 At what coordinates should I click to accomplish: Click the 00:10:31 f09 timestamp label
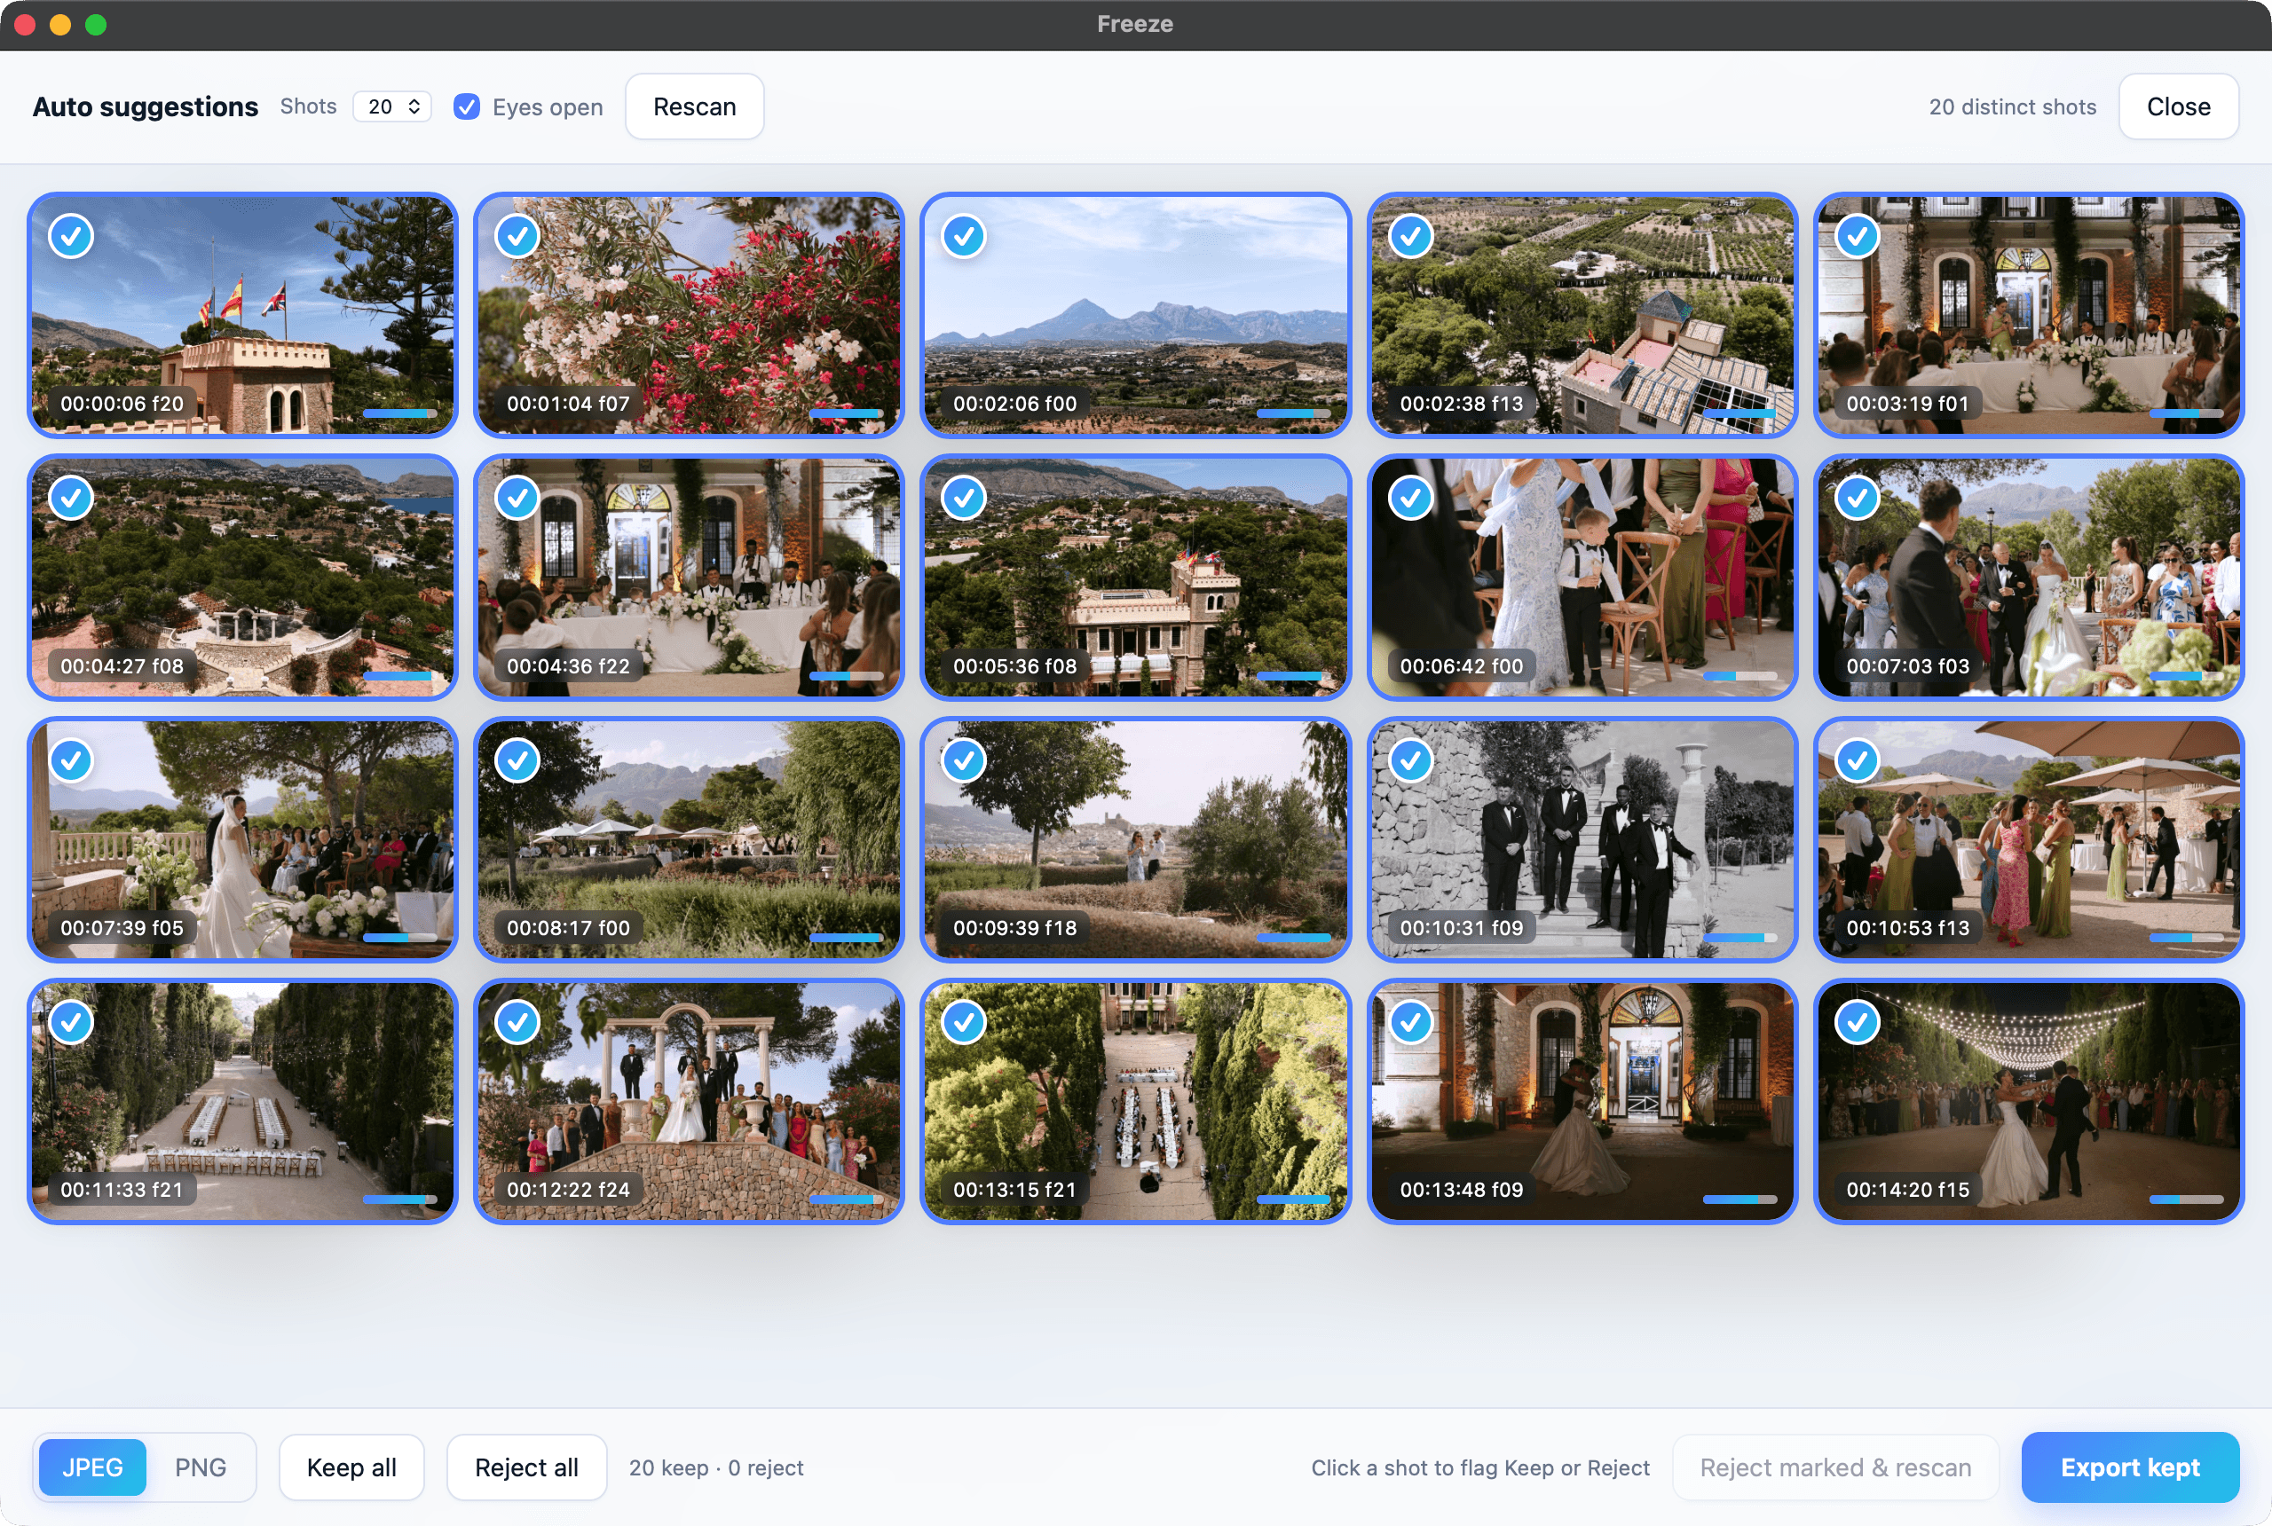coord(1461,927)
